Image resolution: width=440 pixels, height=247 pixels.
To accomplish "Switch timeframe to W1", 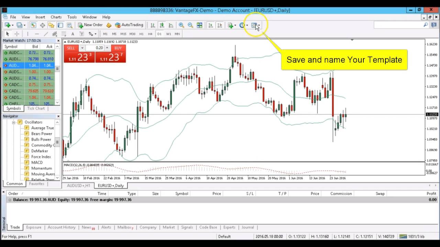I will click(x=168, y=34).
